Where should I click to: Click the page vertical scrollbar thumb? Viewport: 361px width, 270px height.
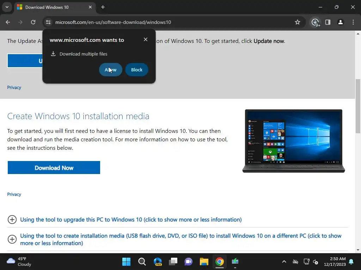(358, 106)
